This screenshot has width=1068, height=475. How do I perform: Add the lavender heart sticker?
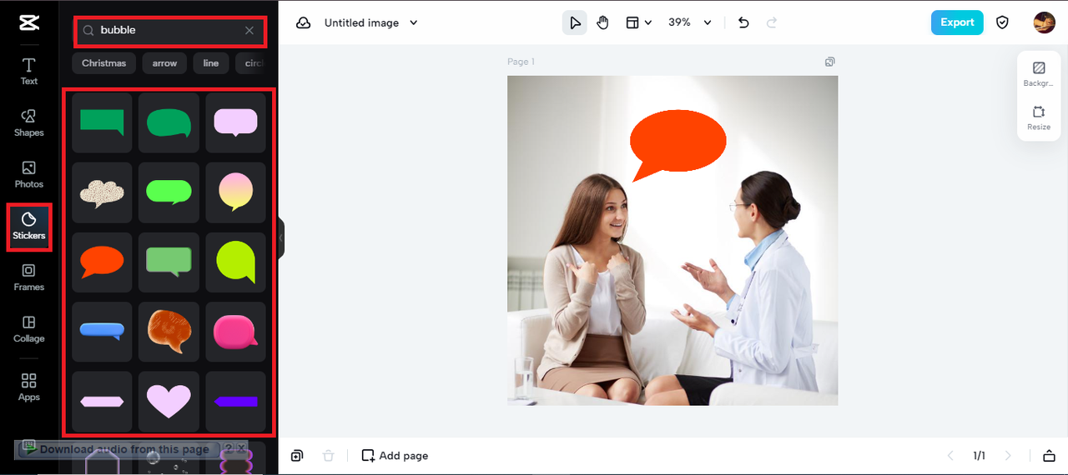[169, 402]
